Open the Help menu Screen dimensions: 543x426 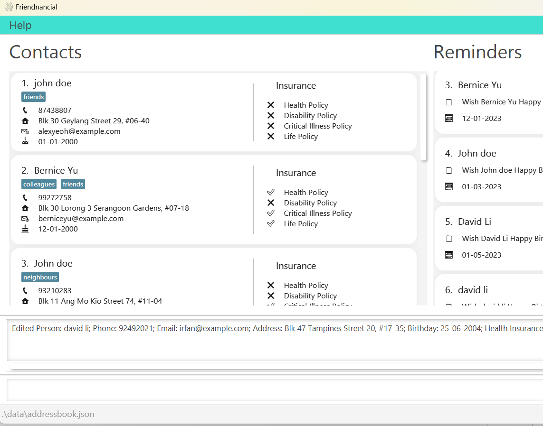click(20, 25)
